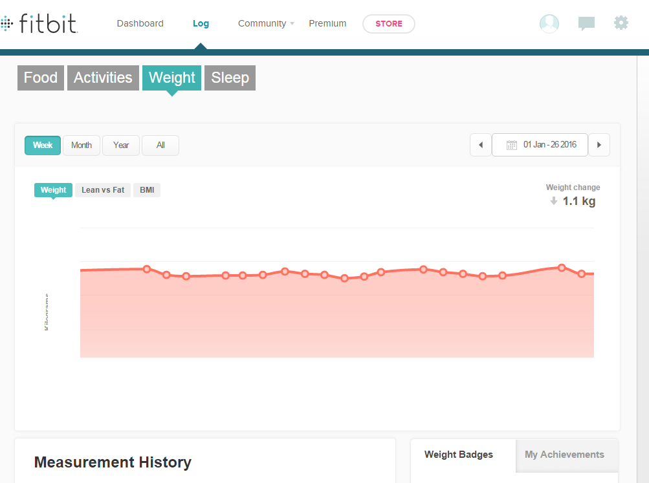Click the Fitbit logo
The height and width of the screenshot is (483, 649).
[39, 24]
